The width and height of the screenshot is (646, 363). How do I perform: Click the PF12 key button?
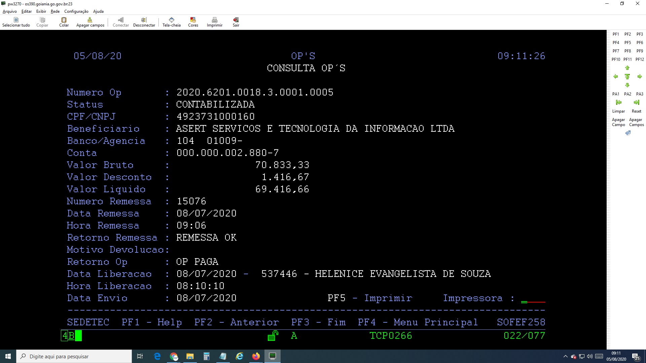pos(640,59)
